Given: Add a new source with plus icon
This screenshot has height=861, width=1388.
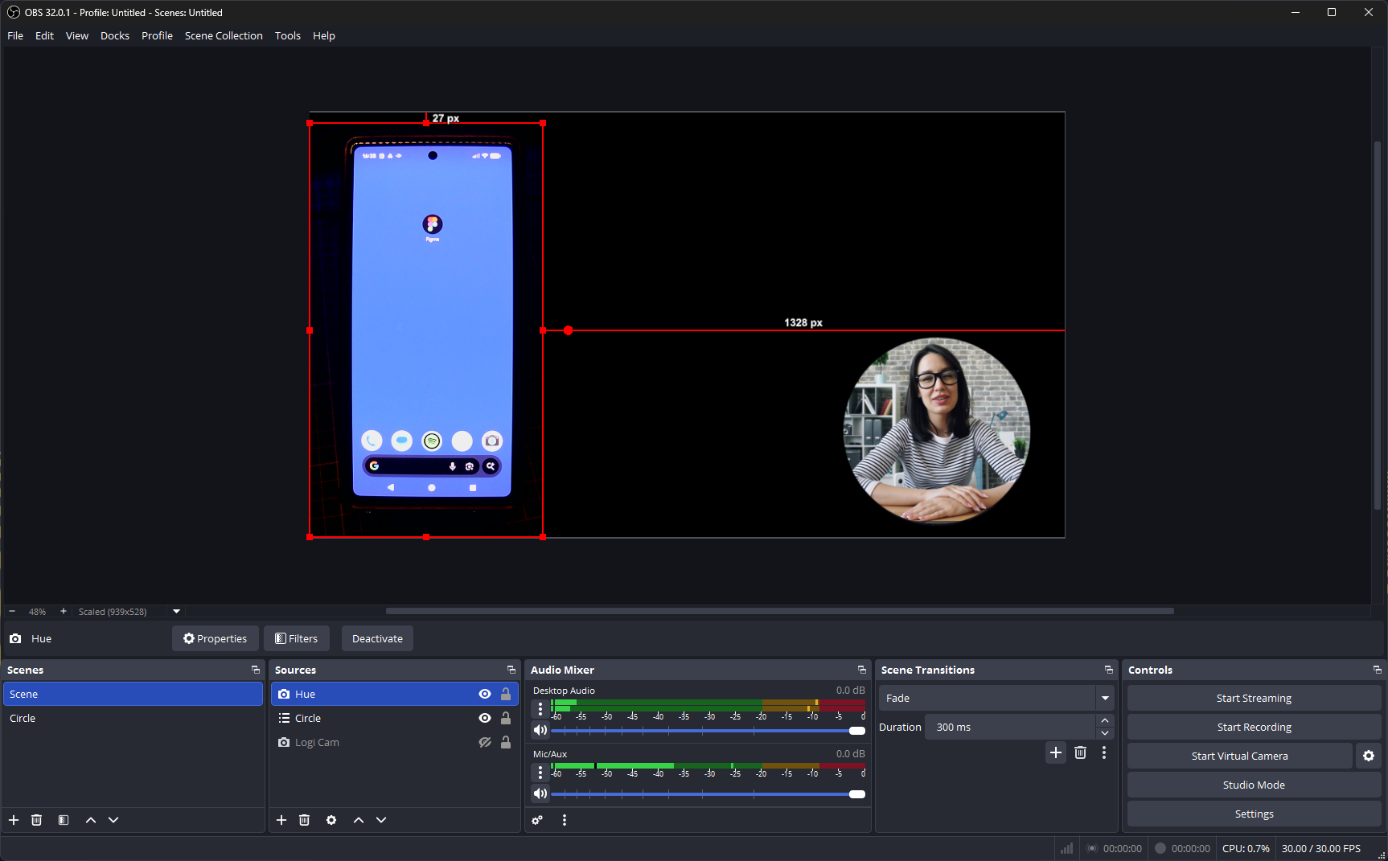Looking at the screenshot, I should click(x=281, y=820).
